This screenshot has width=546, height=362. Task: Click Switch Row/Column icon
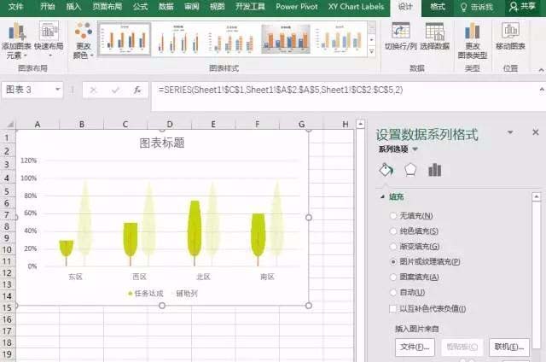point(400,36)
